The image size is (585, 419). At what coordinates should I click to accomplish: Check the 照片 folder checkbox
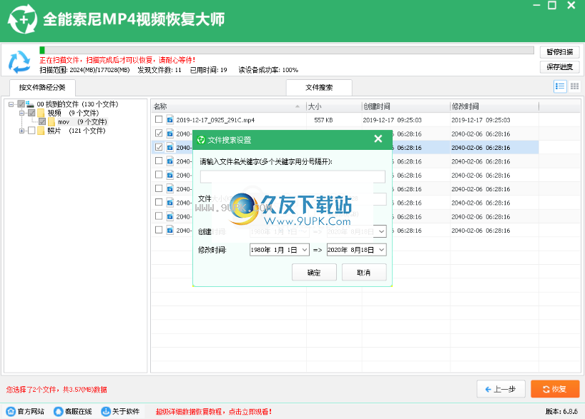coord(31,131)
